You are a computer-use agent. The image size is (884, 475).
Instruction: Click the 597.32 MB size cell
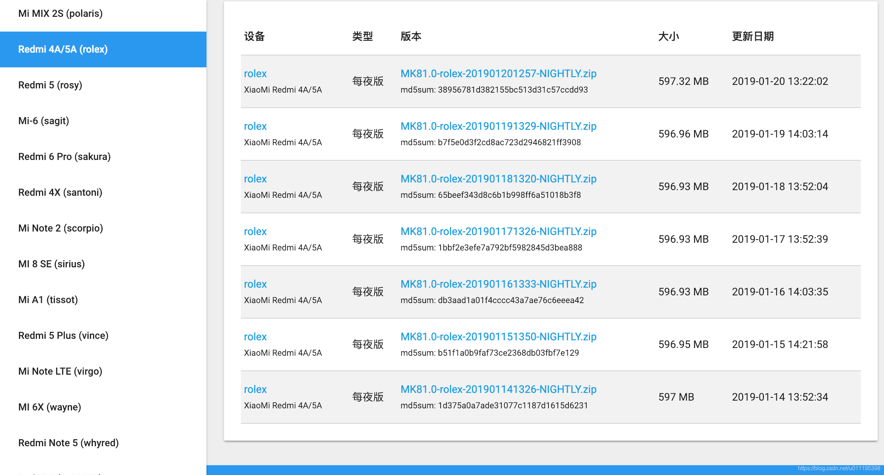(x=684, y=81)
